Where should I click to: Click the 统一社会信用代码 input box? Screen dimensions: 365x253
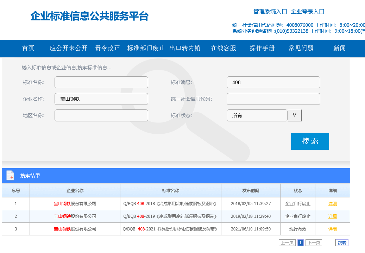pyautogui.click(x=273, y=99)
